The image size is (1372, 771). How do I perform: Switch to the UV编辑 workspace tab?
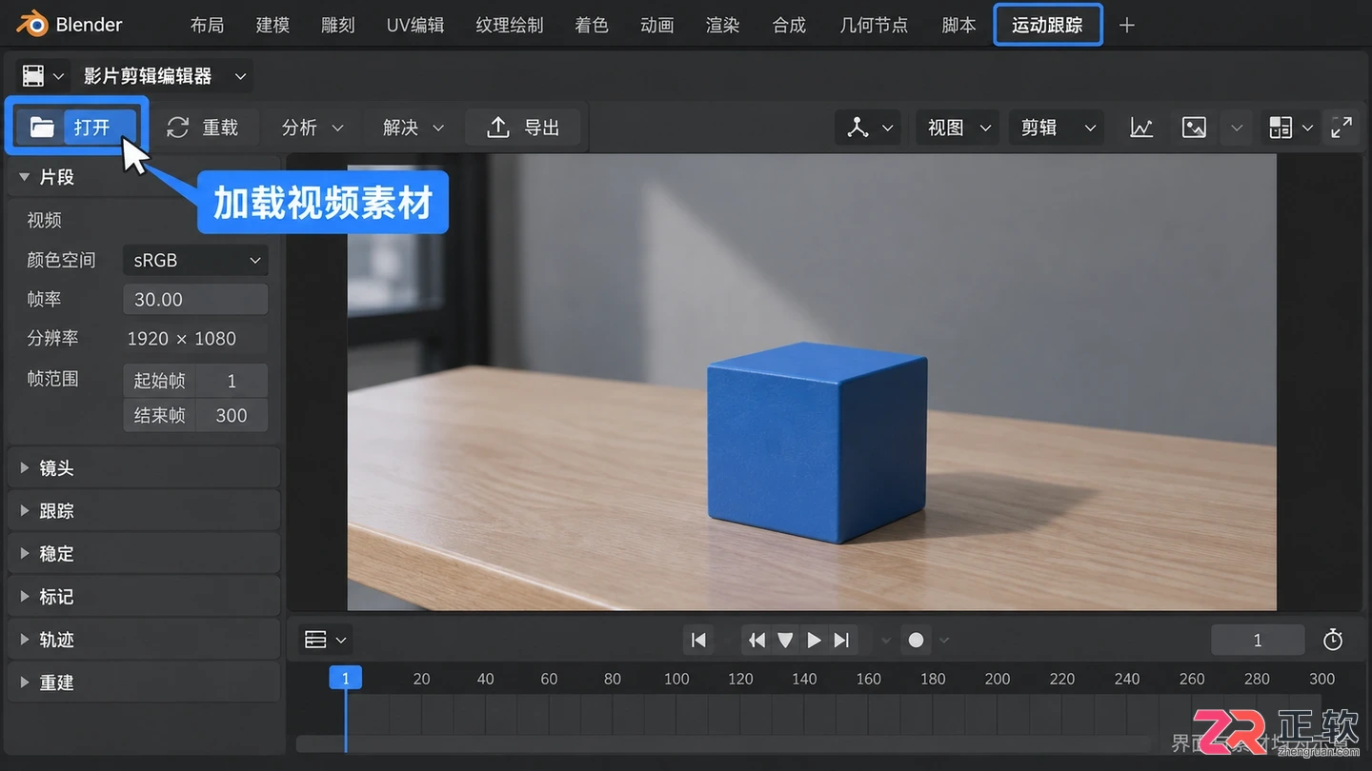pyautogui.click(x=415, y=25)
